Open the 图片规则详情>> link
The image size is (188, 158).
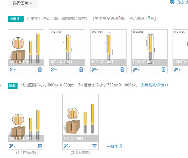point(155,85)
